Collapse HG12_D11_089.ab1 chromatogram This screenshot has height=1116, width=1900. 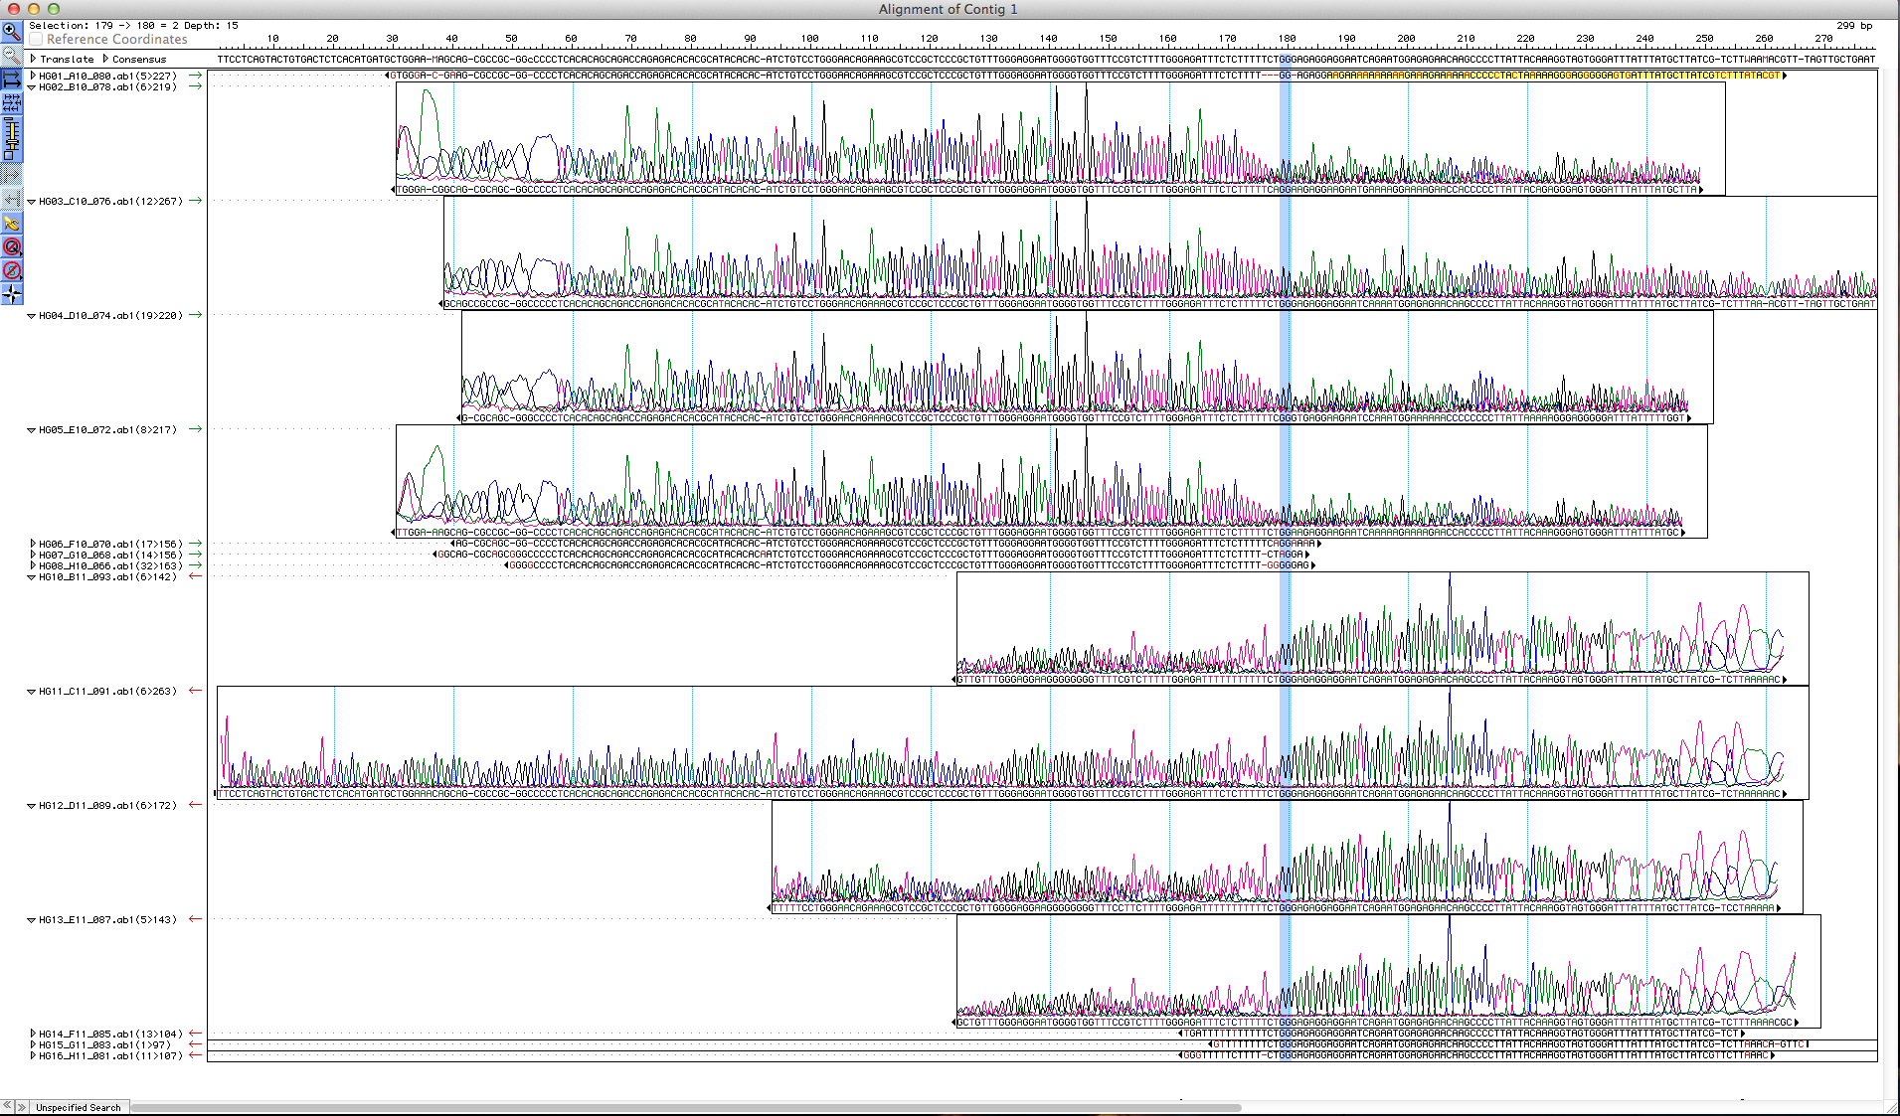point(32,806)
